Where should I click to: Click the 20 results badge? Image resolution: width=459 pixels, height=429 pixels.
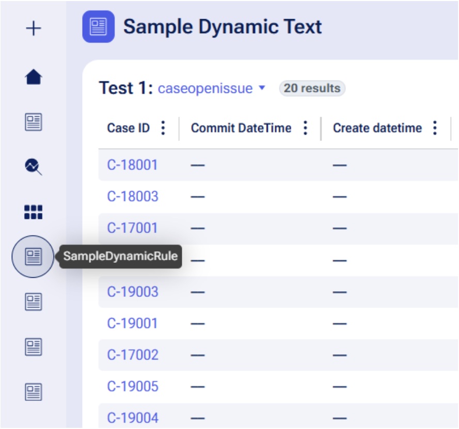(x=312, y=88)
